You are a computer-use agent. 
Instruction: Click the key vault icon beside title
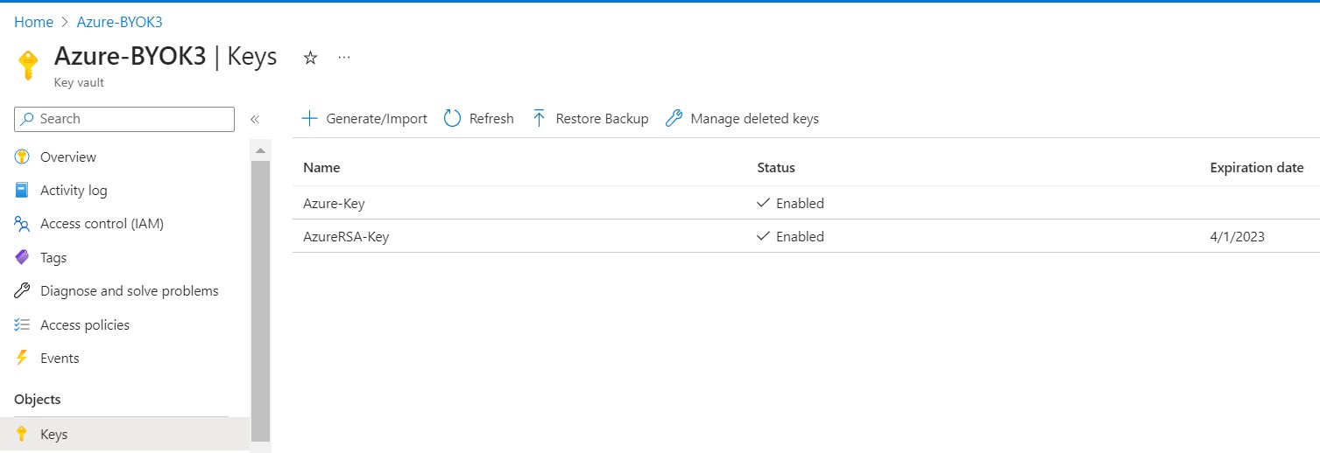[x=28, y=64]
